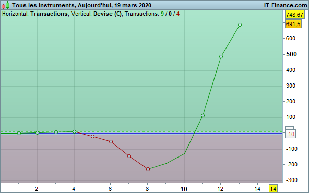Select the green data point at transaction 2

pos(37,132)
